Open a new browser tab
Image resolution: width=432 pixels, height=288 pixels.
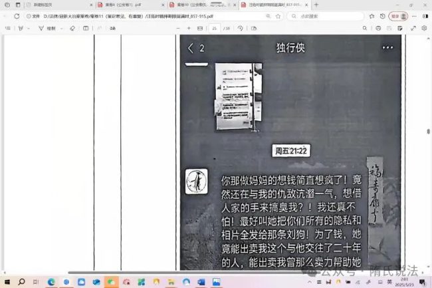316,4
